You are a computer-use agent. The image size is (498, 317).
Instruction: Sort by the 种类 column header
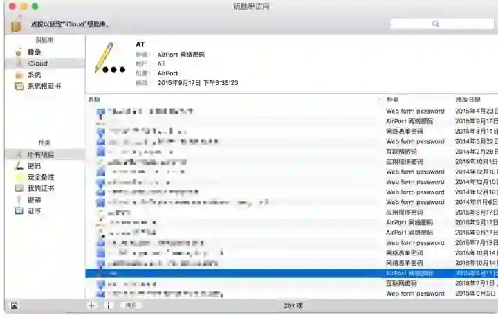[392, 100]
